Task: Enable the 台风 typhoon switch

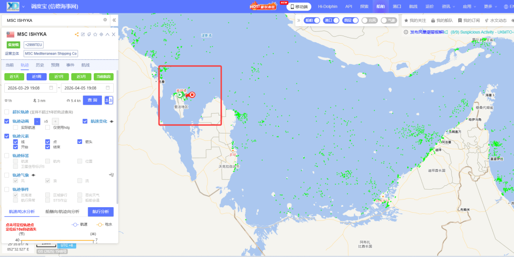Action: pyautogui.click(x=369, y=20)
